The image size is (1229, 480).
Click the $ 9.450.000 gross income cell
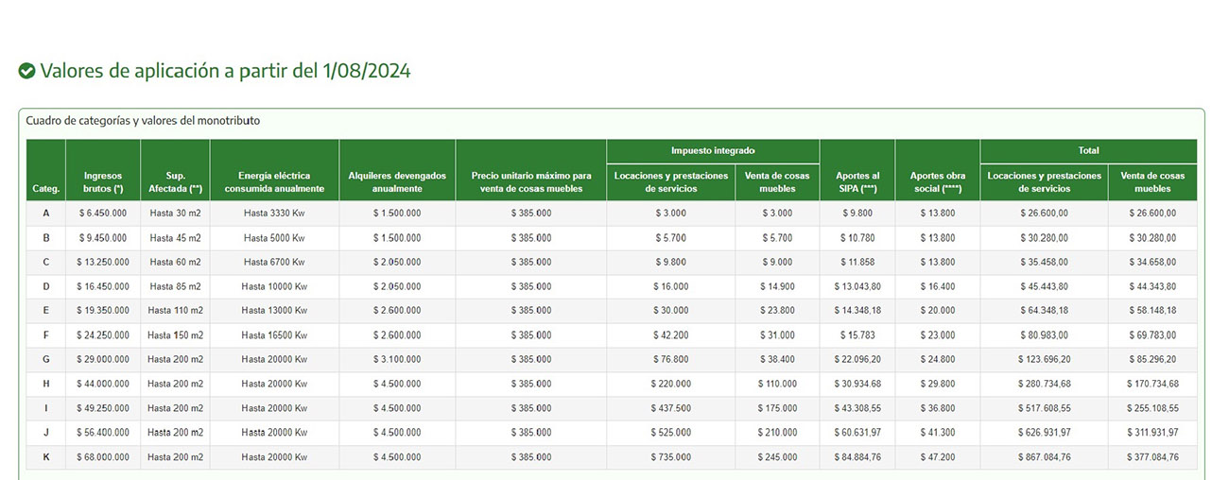[x=103, y=238]
